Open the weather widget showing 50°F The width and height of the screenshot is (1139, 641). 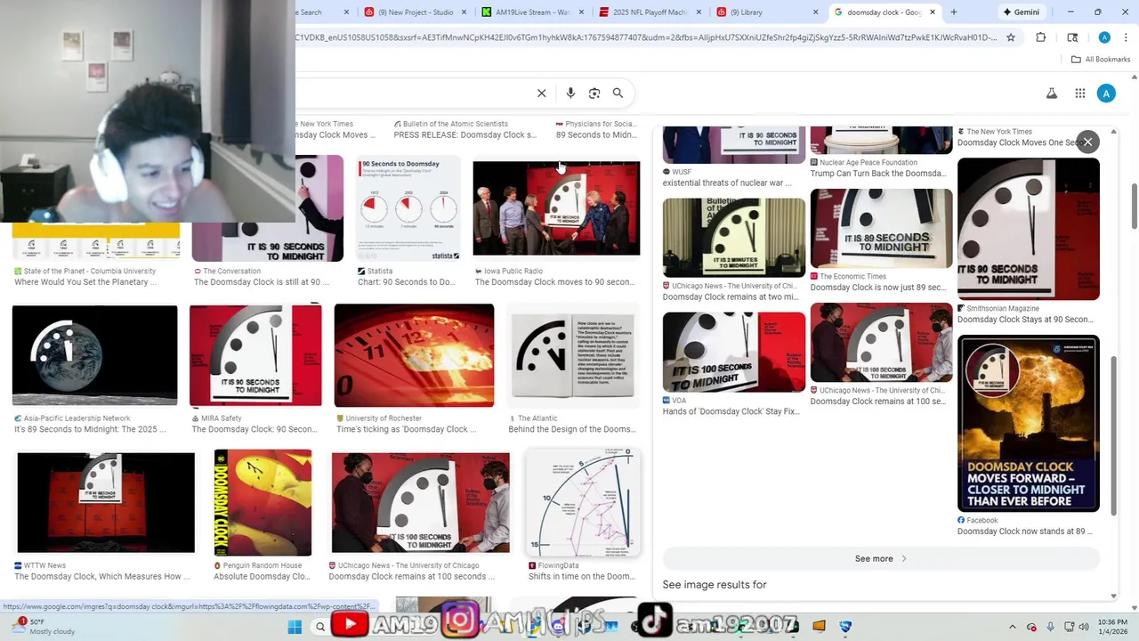(x=43, y=627)
